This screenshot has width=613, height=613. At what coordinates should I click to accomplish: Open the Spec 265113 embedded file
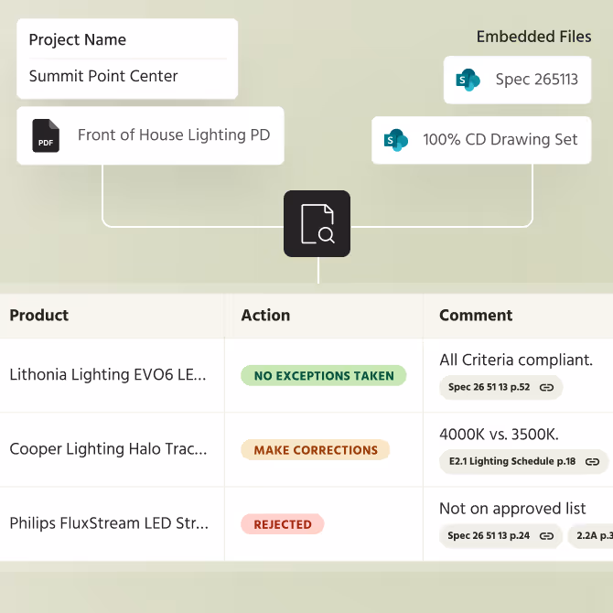[517, 80]
